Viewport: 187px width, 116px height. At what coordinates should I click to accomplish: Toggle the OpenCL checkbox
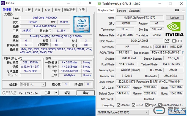119,105
